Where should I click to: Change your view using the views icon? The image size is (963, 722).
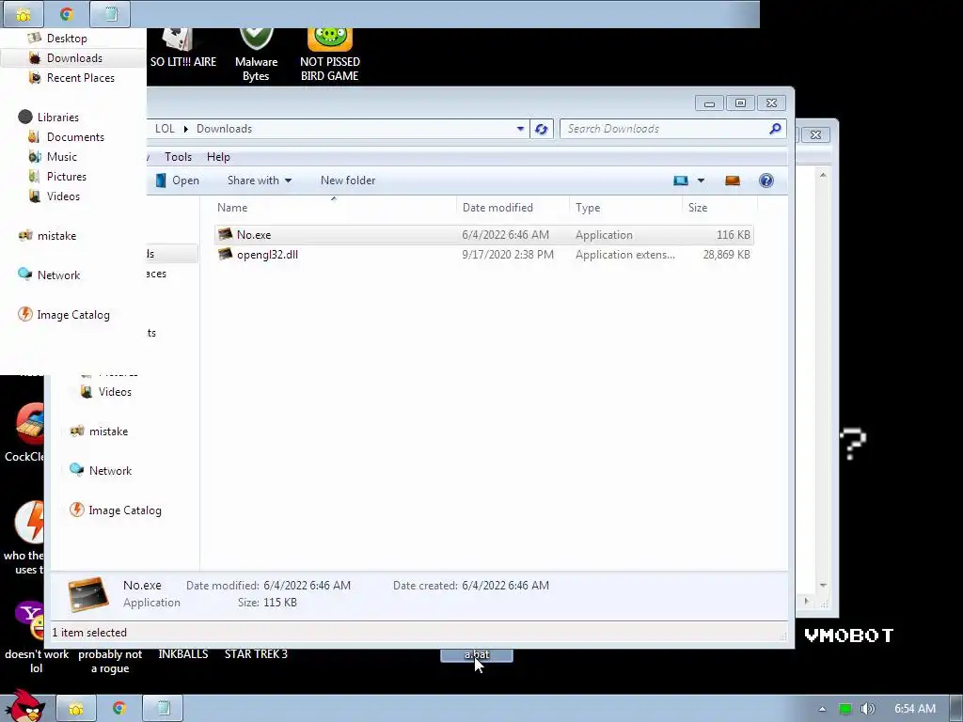tap(681, 180)
